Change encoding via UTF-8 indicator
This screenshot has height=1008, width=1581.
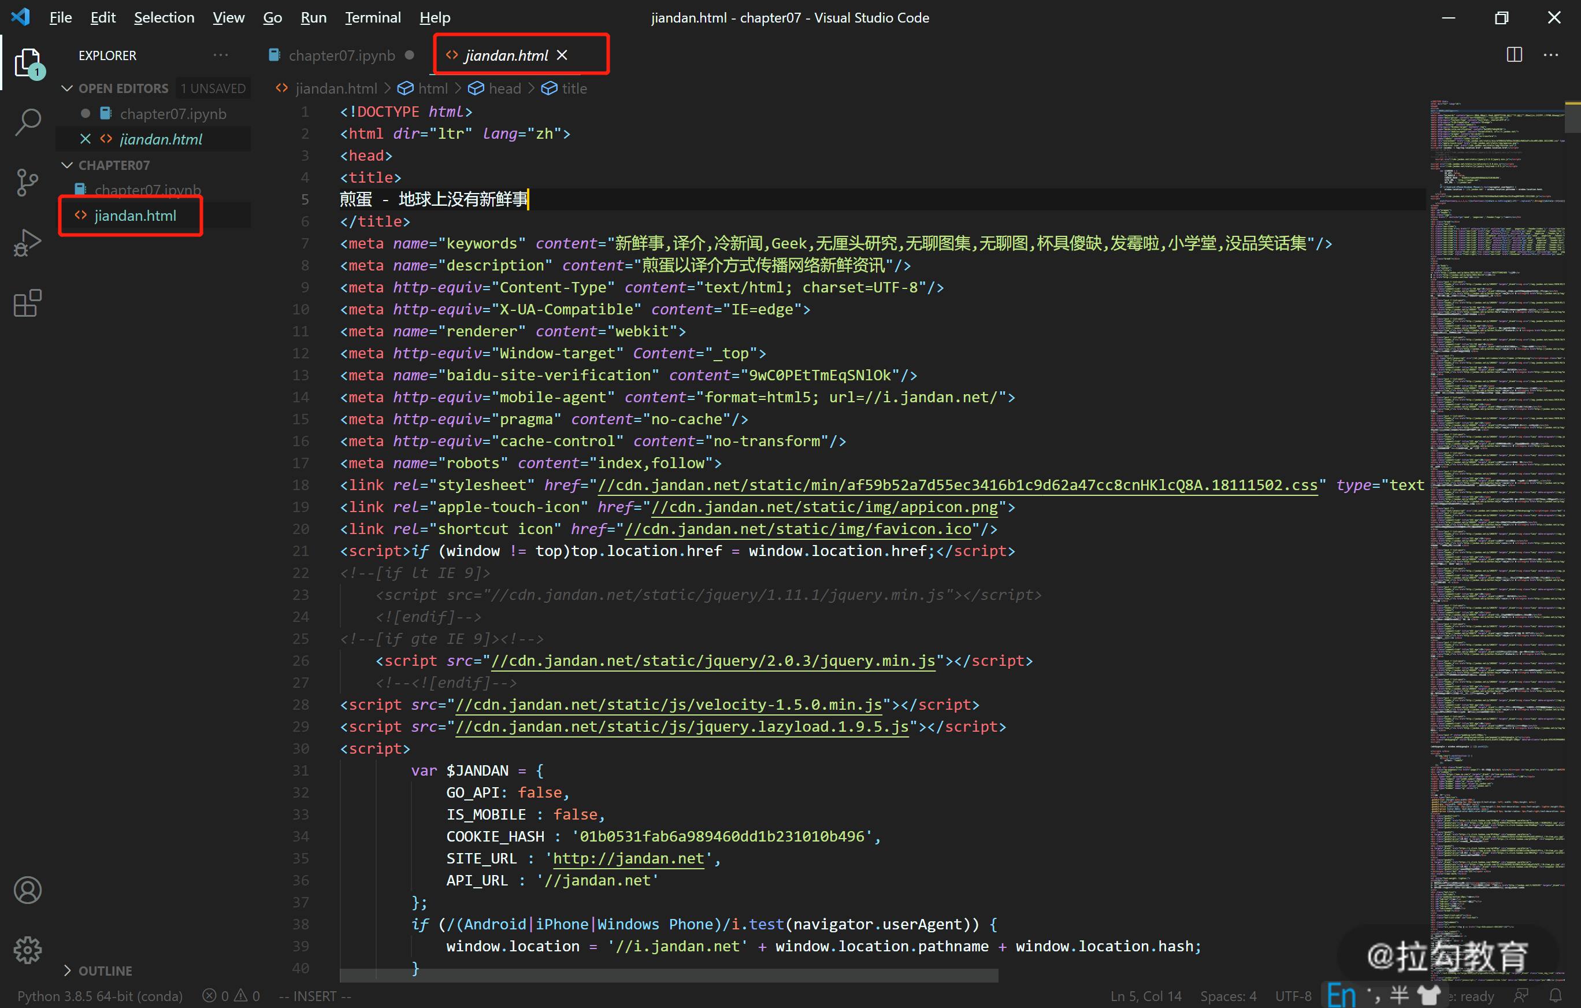pyautogui.click(x=1293, y=995)
